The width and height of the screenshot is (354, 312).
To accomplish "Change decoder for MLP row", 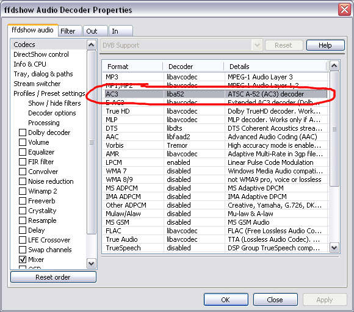I will click(194, 120).
